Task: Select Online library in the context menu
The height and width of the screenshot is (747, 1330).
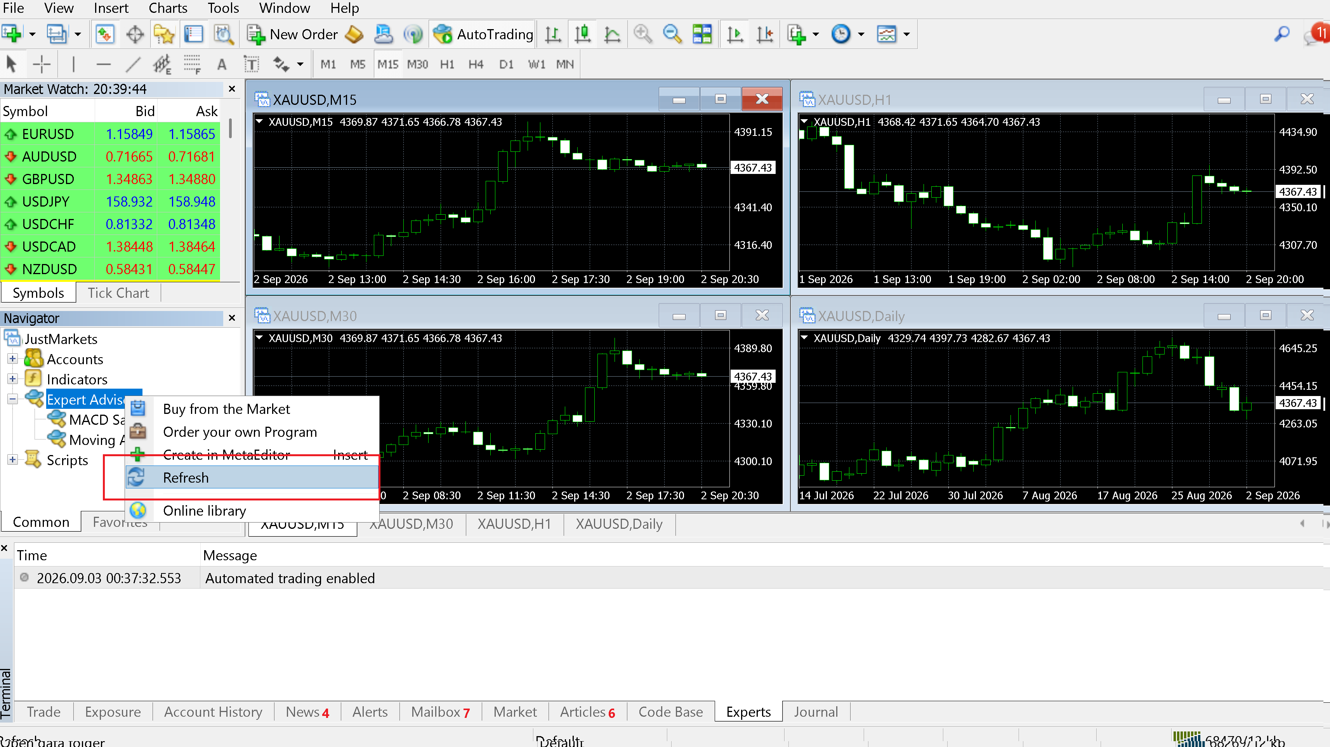Action: pos(252,511)
